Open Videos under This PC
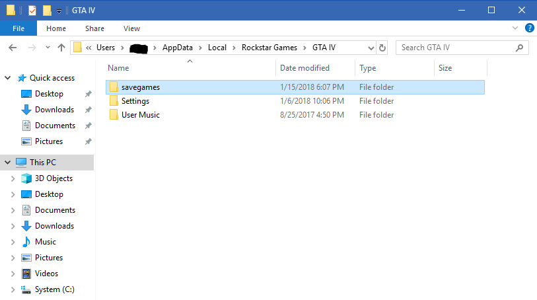Image resolution: width=537 pixels, height=300 pixels. click(47, 274)
